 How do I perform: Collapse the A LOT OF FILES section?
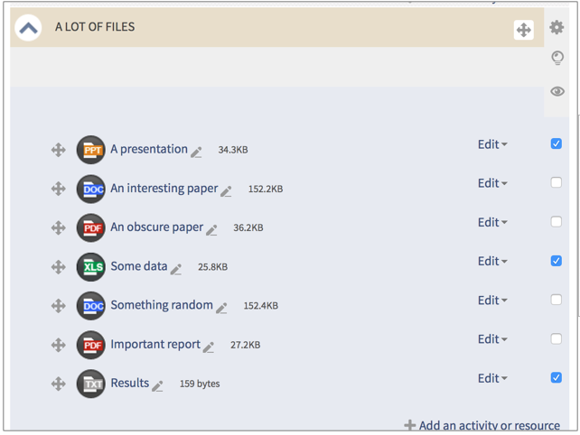(x=28, y=28)
